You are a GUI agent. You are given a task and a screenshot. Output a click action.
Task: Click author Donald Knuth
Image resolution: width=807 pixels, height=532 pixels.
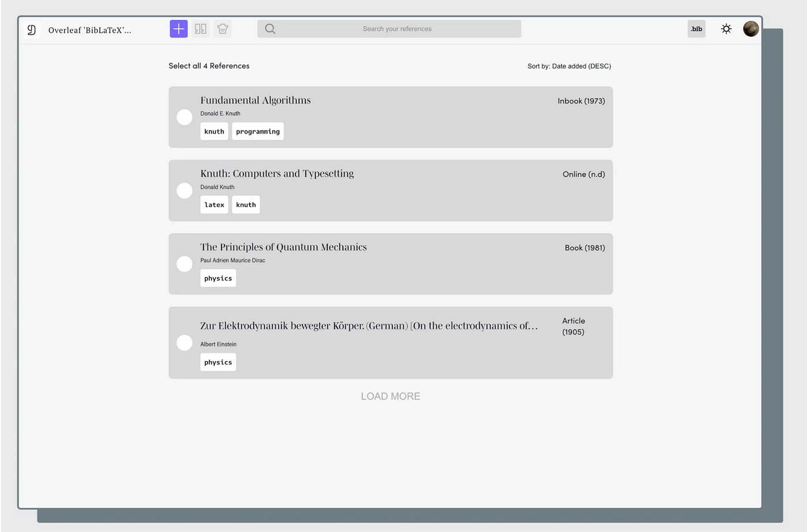click(x=217, y=187)
